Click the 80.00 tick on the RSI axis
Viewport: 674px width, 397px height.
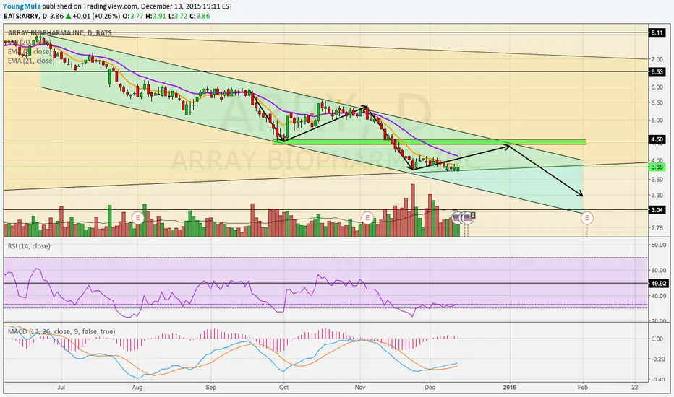click(x=659, y=245)
